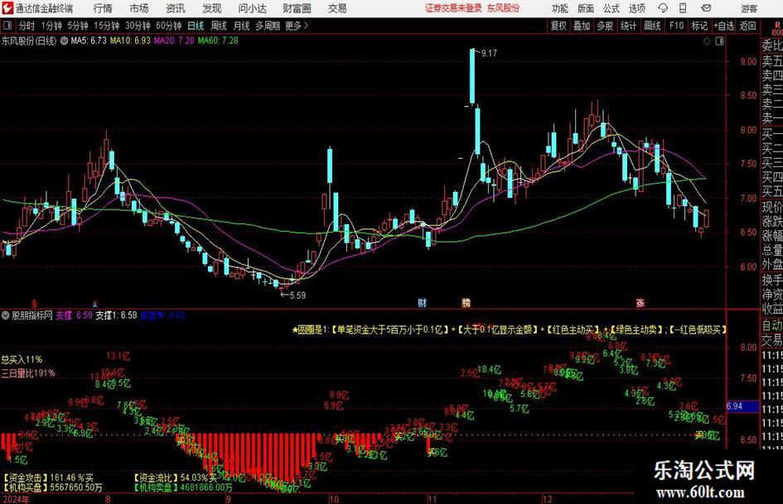Expand the 东风股份(日线) indicator dropdown arrow

pyautogui.click(x=65, y=41)
